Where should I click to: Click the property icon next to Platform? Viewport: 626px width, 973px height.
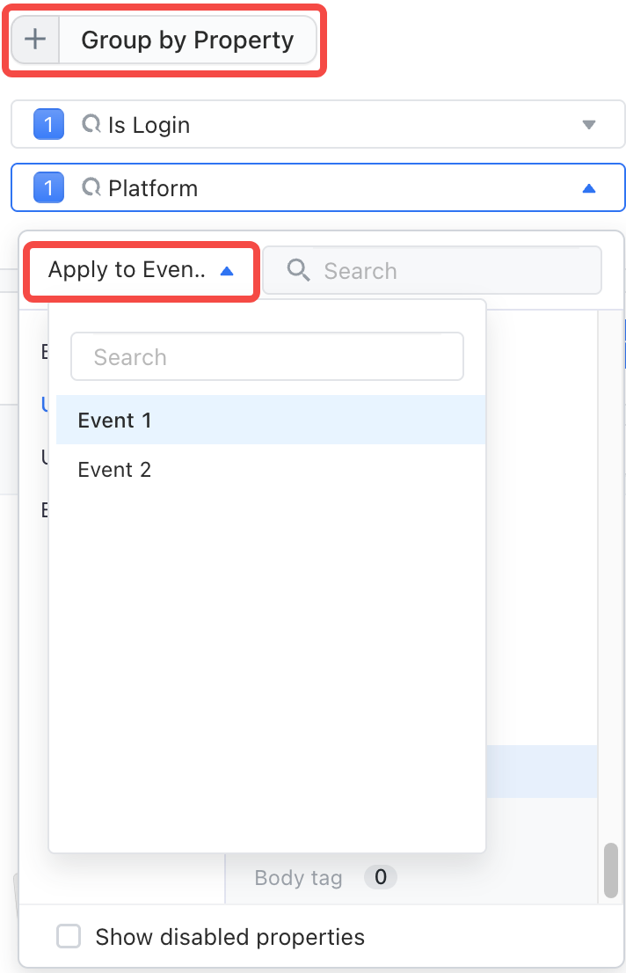pos(91,187)
